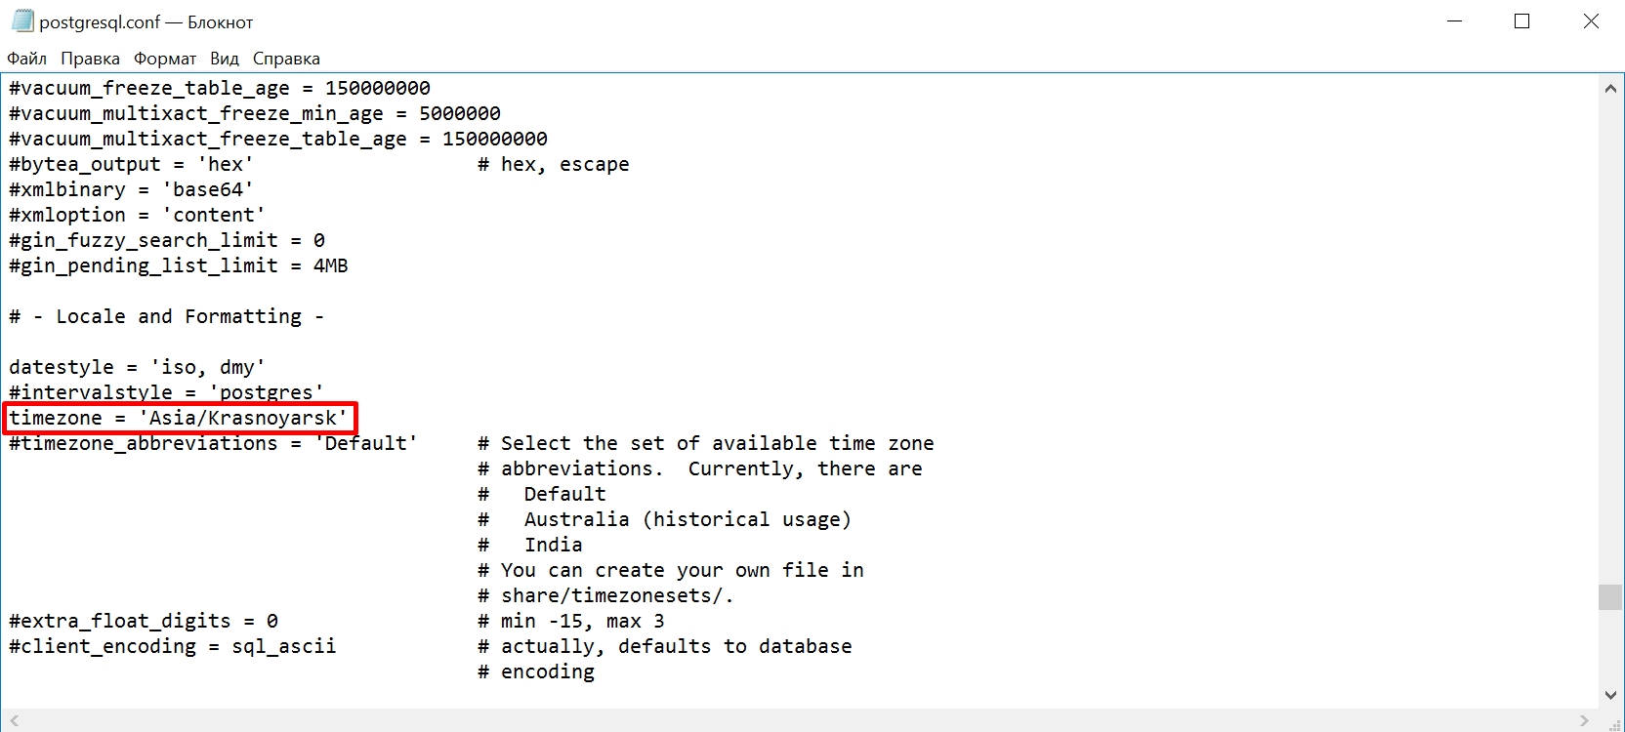Click the '# share/timezonesets/.' comment

pyautogui.click(x=606, y=595)
